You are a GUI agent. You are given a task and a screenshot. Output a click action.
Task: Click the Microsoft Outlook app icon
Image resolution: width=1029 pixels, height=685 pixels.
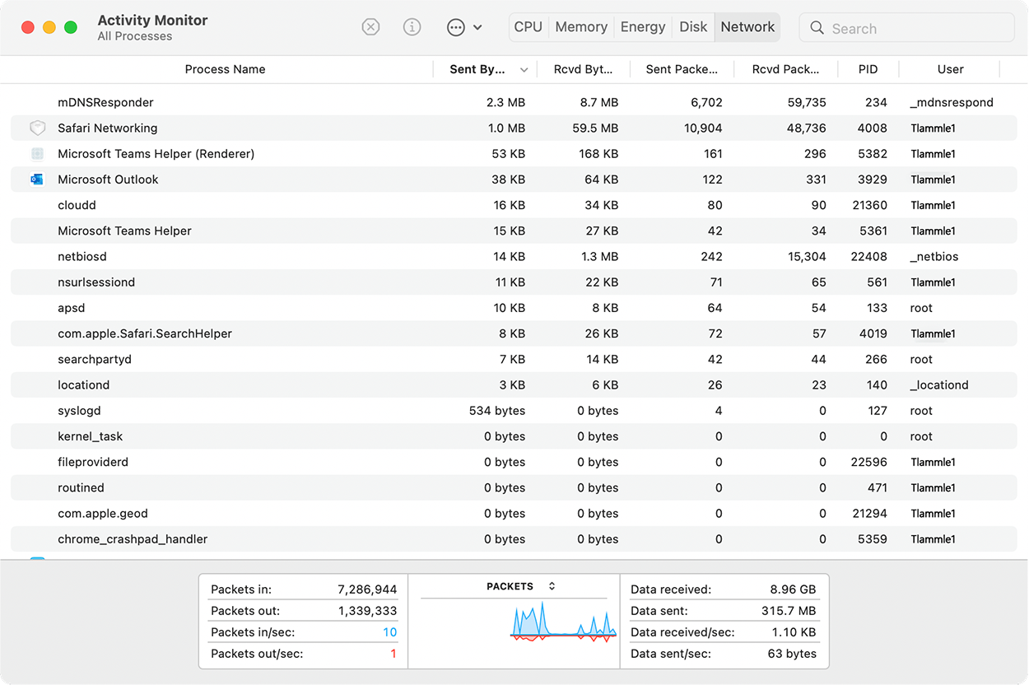tap(36, 179)
